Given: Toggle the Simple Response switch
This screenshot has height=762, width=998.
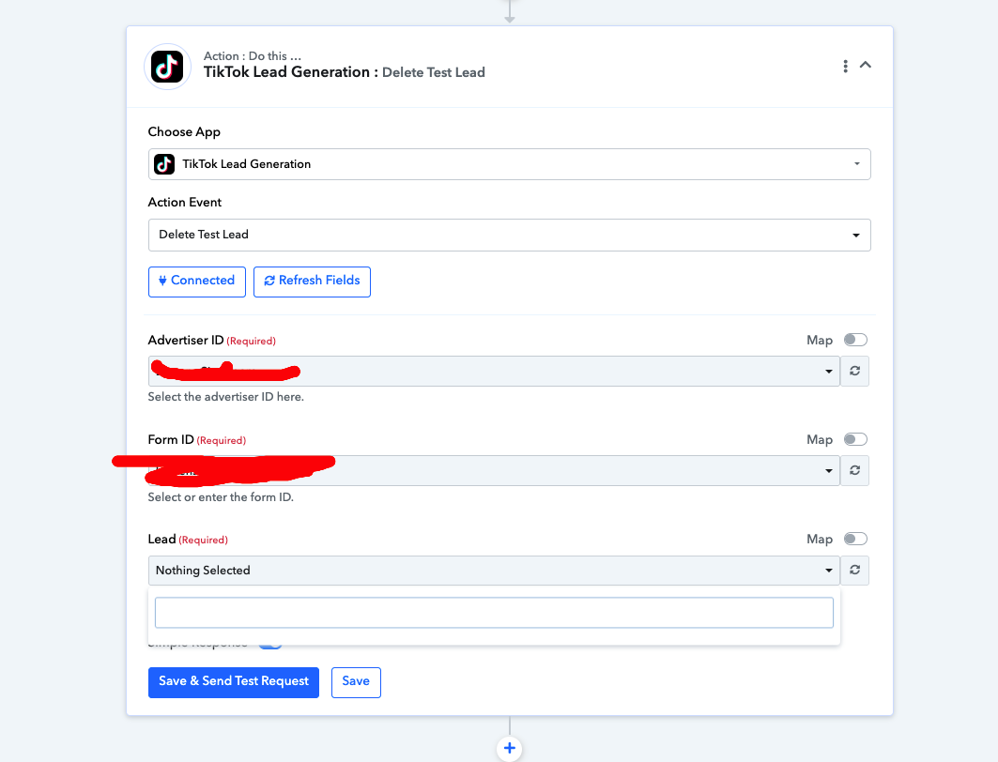Looking at the screenshot, I should 269,645.
